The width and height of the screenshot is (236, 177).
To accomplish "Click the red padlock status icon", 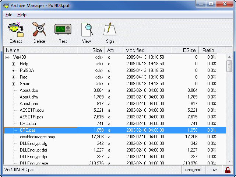I will click(x=228, y=170).
